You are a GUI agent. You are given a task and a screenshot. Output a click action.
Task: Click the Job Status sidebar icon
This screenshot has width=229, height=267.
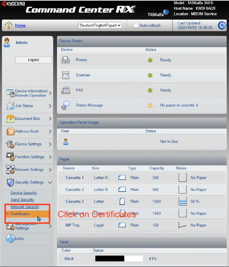click(11, 106)
